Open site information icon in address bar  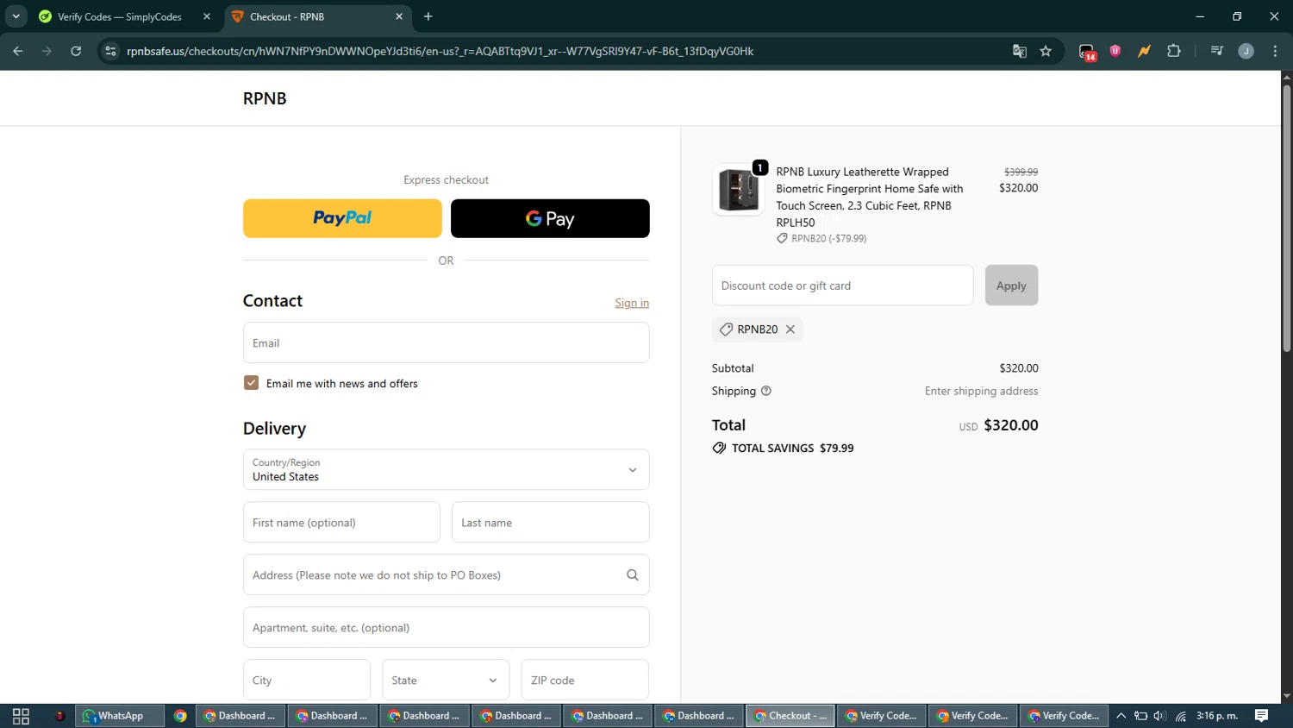coord(110,51)
